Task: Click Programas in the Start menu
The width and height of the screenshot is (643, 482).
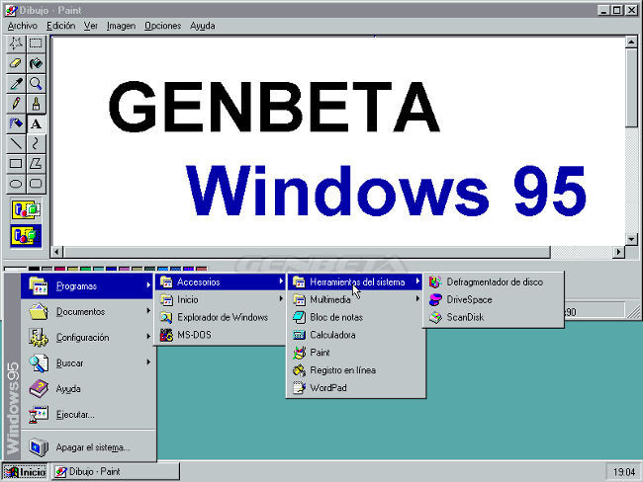Action: coord(87,285)
